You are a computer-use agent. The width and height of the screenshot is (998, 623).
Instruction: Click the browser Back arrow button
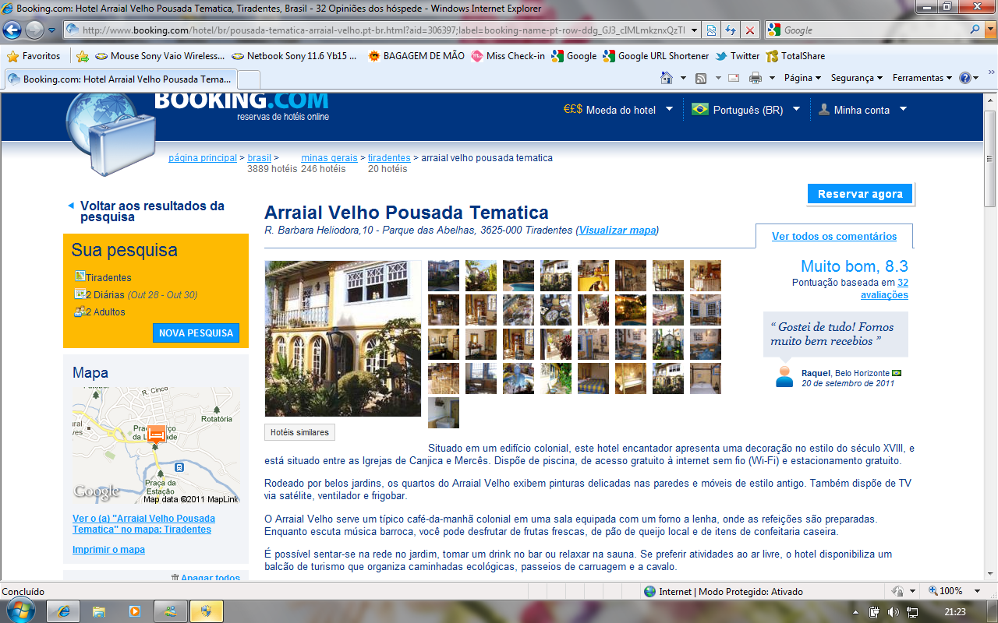12,30
